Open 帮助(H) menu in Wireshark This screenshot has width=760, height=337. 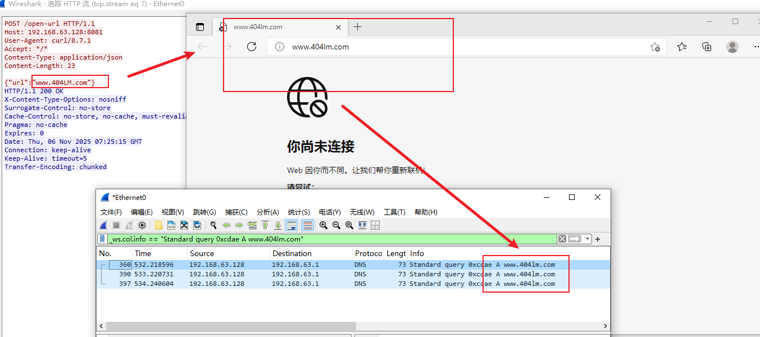(x=426, y=212)
